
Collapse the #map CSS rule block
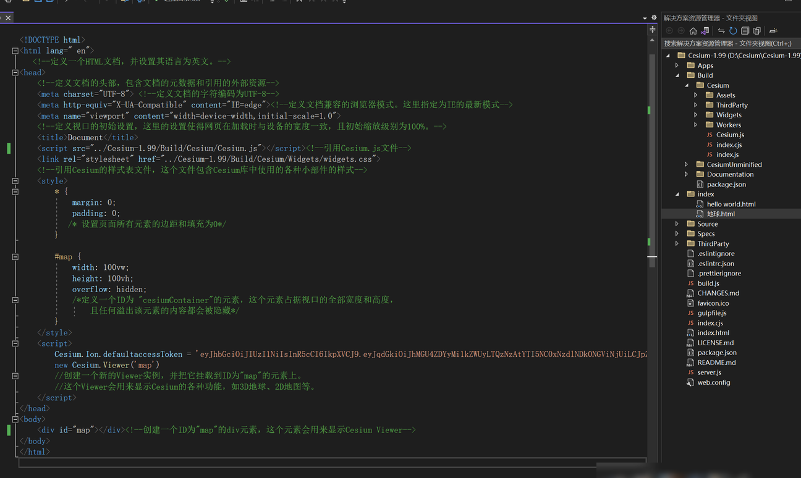point(15,257)
